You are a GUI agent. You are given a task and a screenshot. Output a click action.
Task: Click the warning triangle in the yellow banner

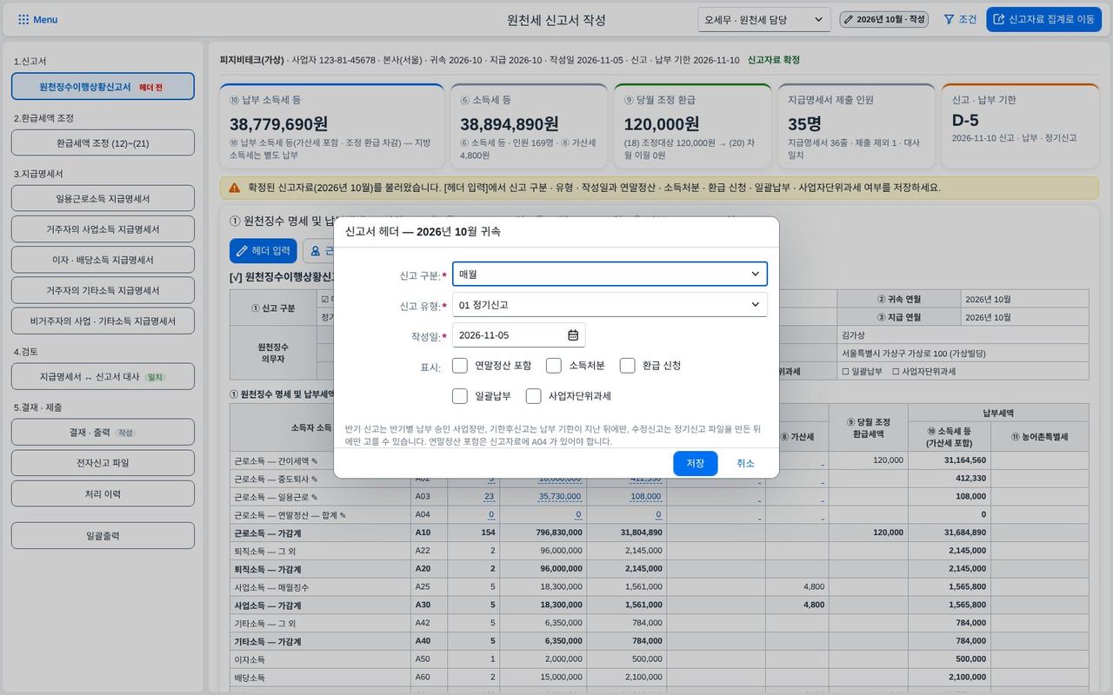click(x=235, y=188)
